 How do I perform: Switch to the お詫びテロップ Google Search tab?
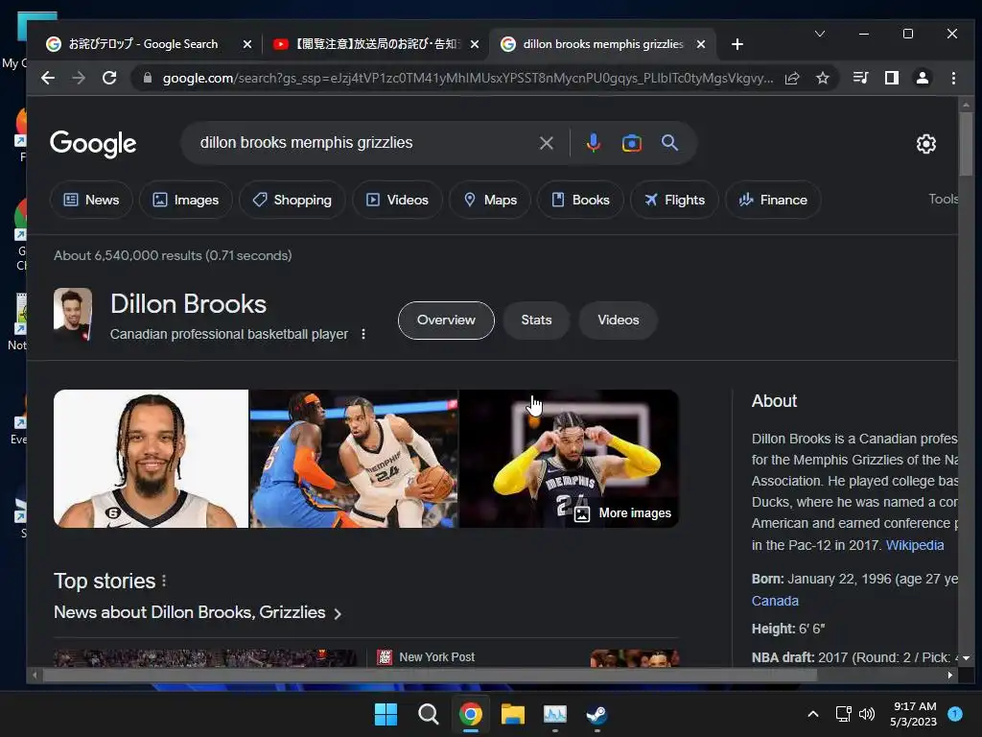tap(142, 44)
